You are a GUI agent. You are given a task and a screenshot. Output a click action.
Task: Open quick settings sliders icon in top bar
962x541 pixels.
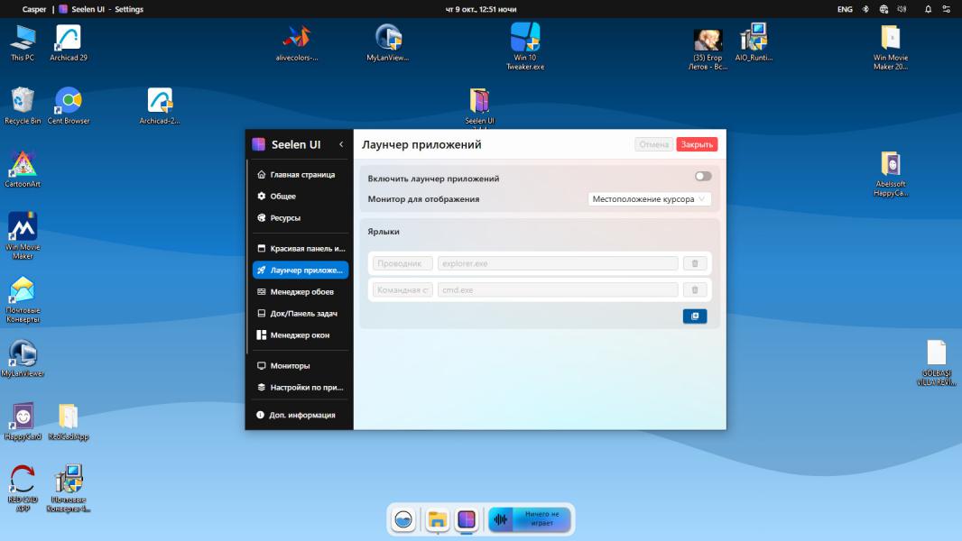pos(947,9)
